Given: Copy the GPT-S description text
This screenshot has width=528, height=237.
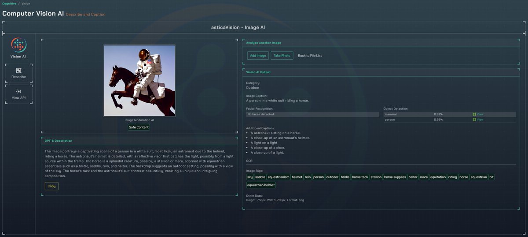Looking at the screenshot, I should pos(51,186).
